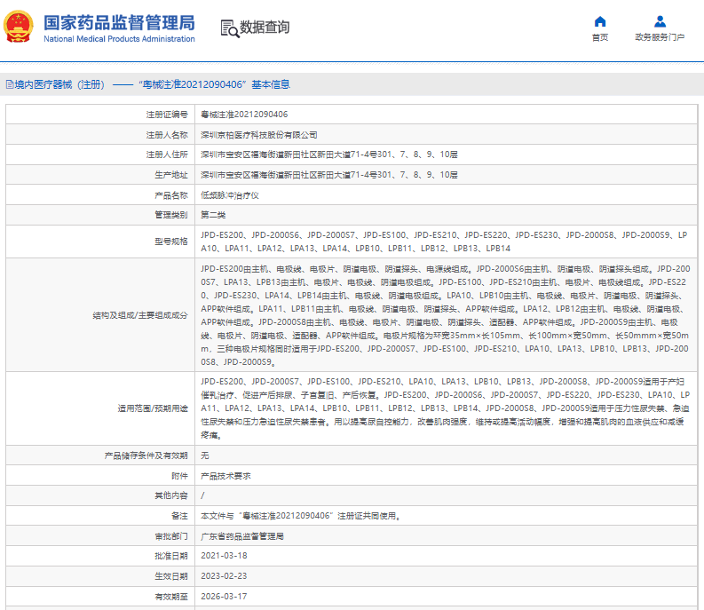Open the 政务服务门户 link
Viewport: 704px width, 610px height.
660,37
